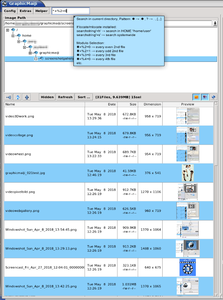This screenshot has height=300, width=223.
Task: Select file video3Dwork.png
Action: pyautogui.click(x=109, y=116)
